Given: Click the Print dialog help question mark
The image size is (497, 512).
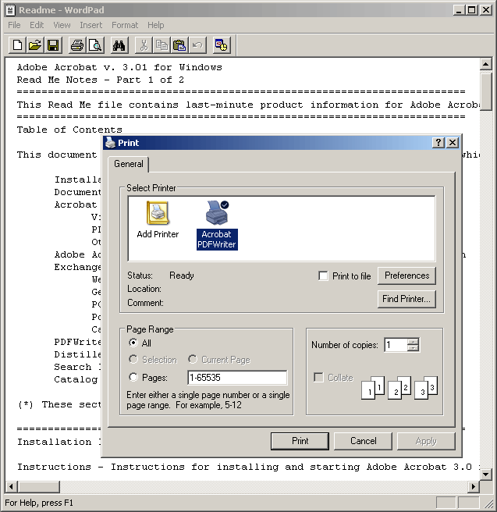Looking at the screenshot, I should [438, 143].
